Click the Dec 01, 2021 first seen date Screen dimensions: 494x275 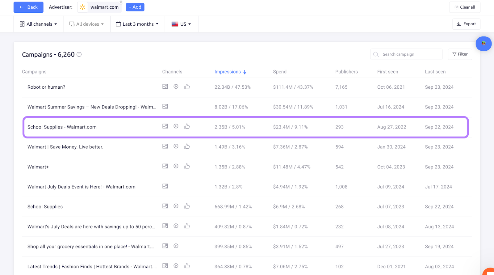coord(391,266)
